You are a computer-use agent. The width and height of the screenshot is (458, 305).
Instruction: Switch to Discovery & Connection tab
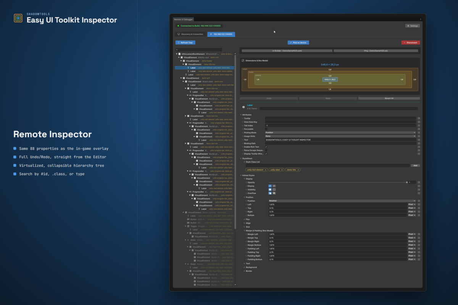(190, 34)
